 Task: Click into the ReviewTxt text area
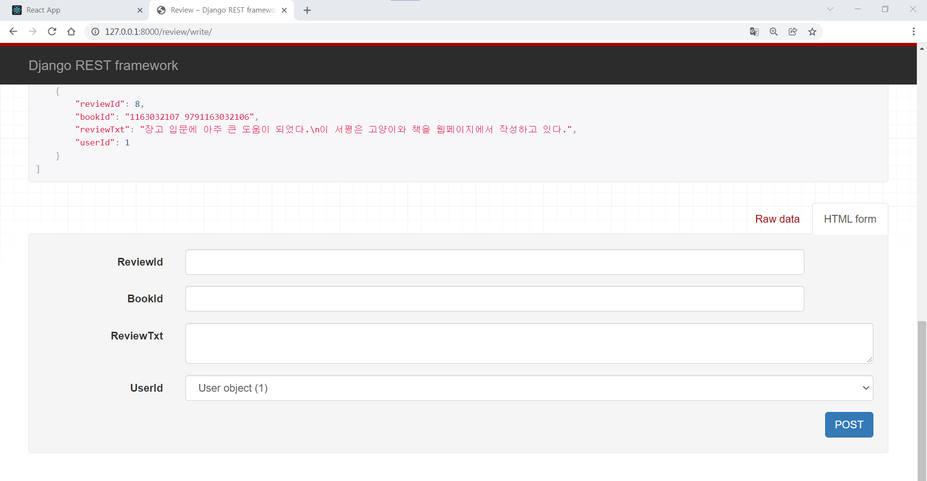click(x=529, y=343)
